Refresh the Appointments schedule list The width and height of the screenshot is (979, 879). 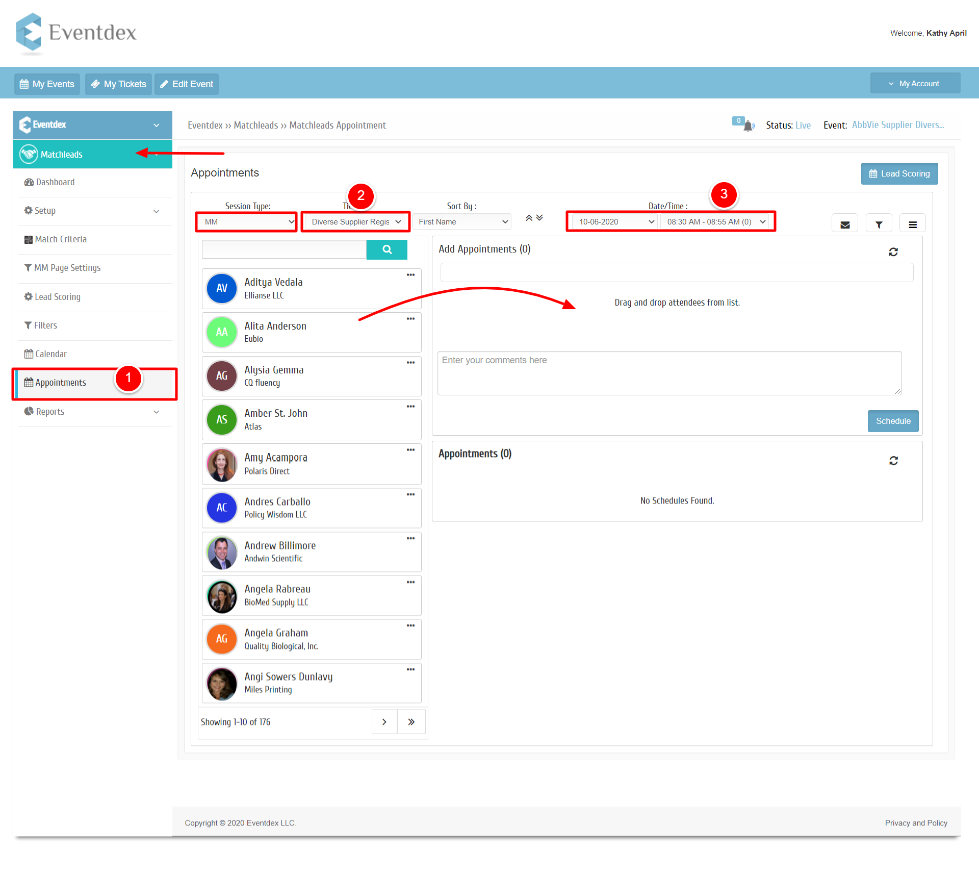point(893,461)
